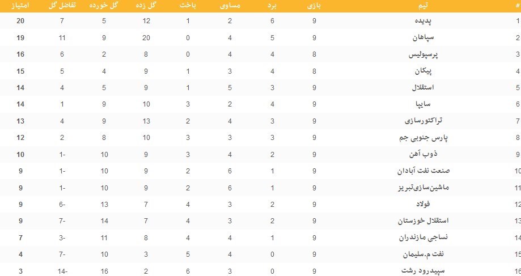Viewport: 521px width, 276px height.
Task: Click the مساوی (draws) column header
Action: [230, 6]
